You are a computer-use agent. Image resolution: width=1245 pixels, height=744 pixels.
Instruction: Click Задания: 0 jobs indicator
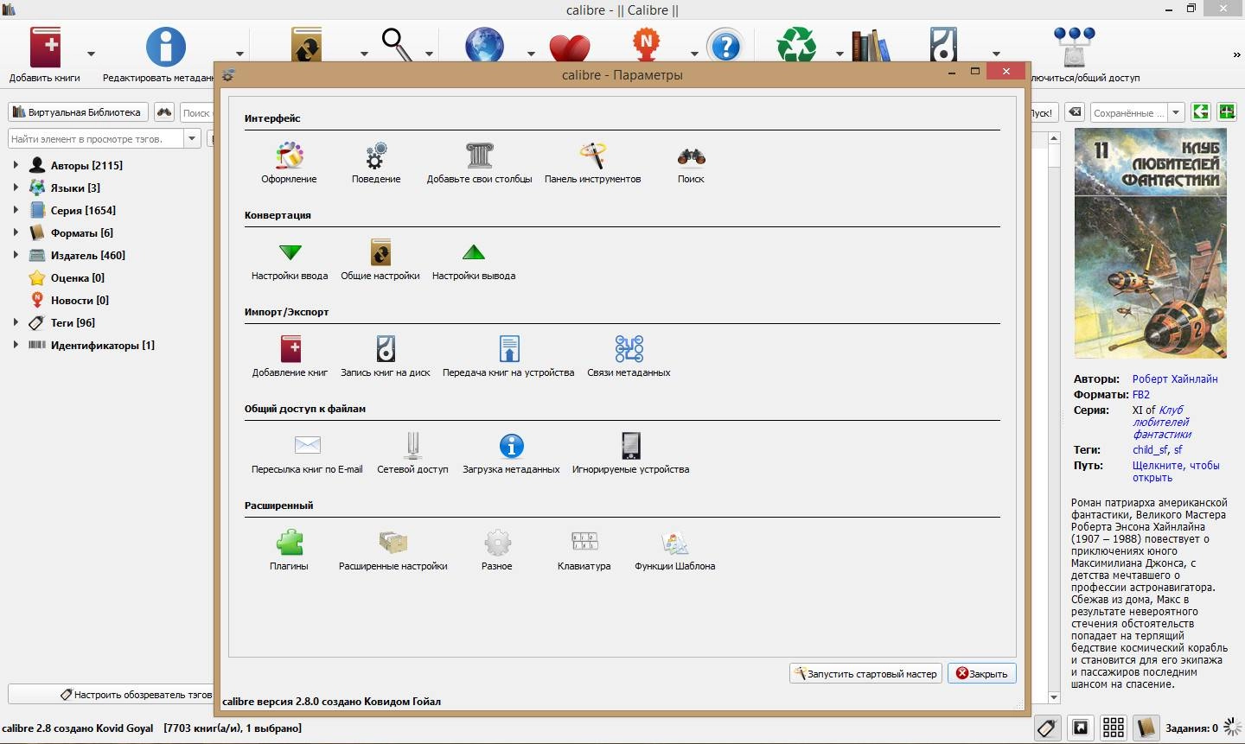[1191, 728]
